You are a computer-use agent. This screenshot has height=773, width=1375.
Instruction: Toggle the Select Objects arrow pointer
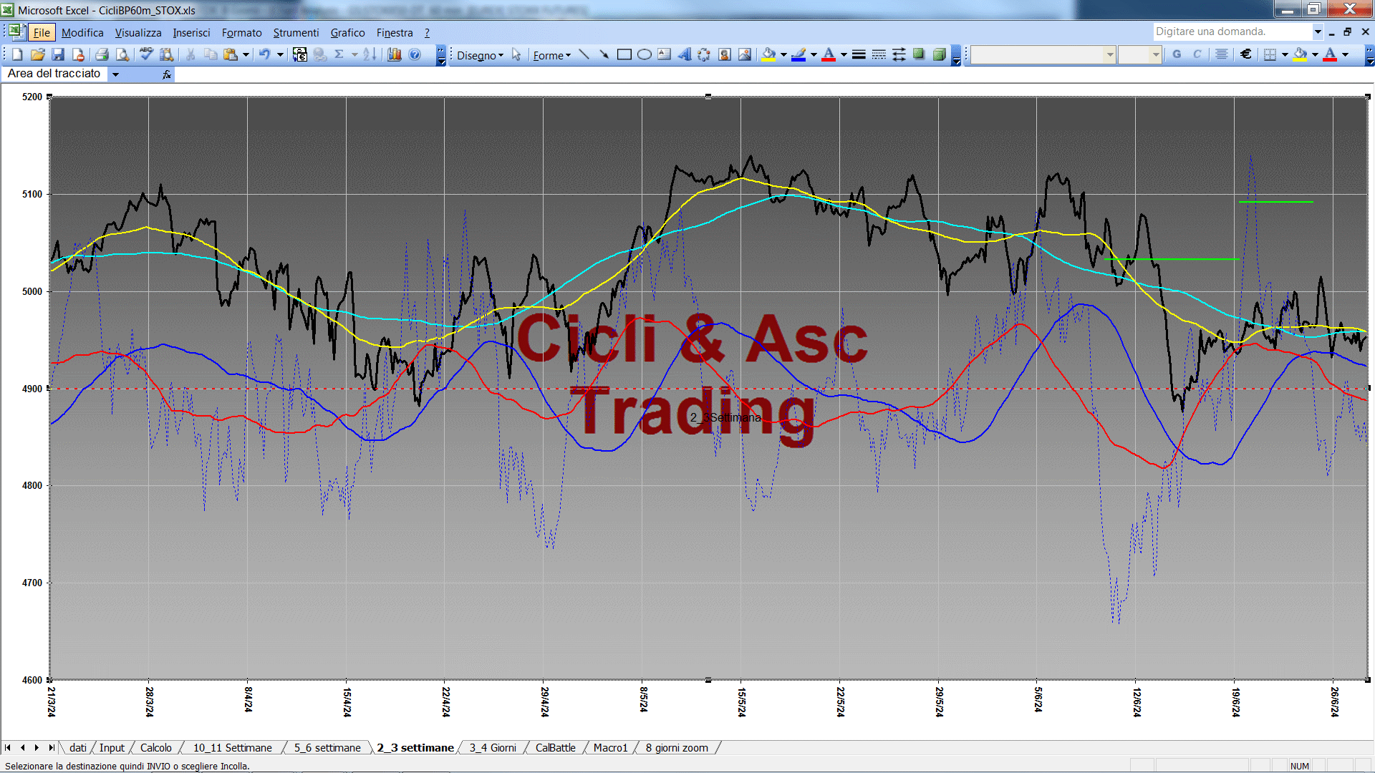pos(516,54)
